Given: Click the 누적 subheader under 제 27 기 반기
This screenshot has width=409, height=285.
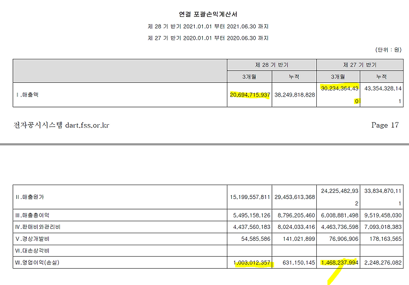Looking at the screenshot, I should (381, 77).
